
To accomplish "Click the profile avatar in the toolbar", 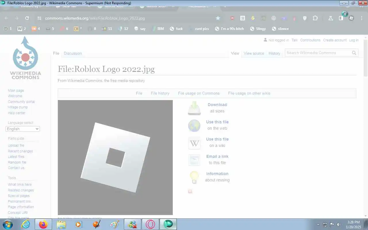I will (351, 18).
